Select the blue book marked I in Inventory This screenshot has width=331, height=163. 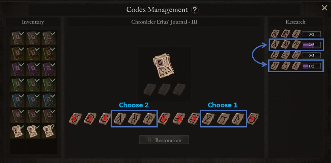[18, 100]
